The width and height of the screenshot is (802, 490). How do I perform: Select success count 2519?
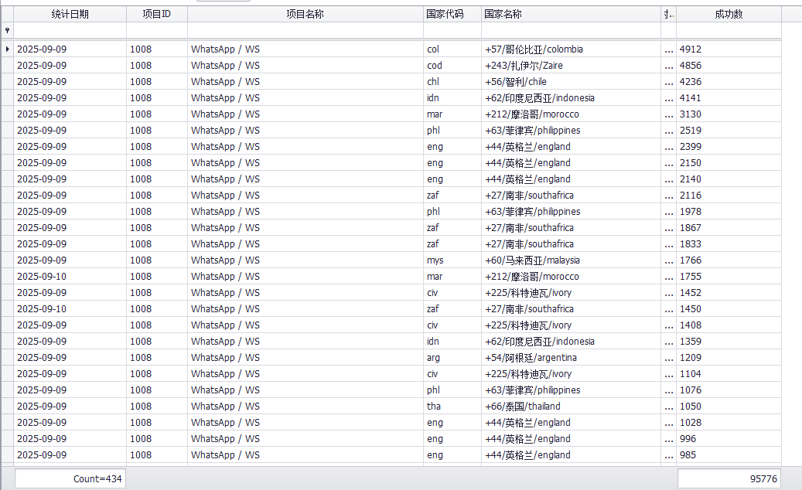point(729,131)
